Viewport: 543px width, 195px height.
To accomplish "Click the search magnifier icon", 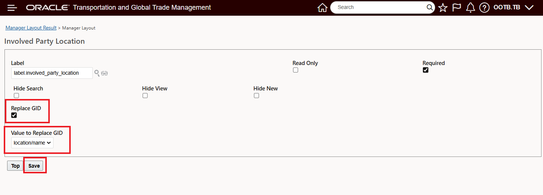I will (430, 7).
